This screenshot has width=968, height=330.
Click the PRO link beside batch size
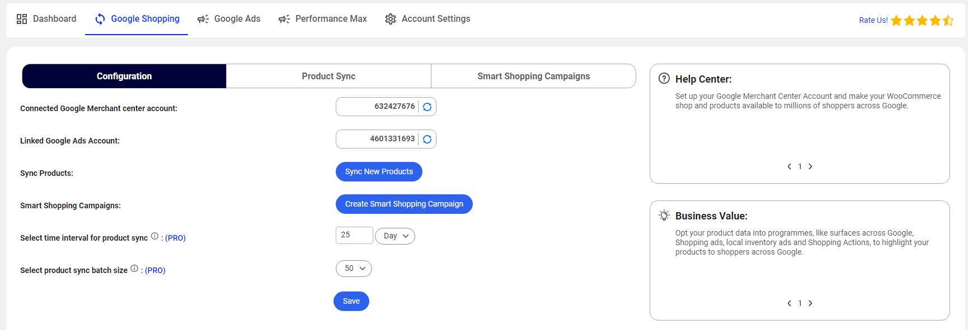point(155,270)
